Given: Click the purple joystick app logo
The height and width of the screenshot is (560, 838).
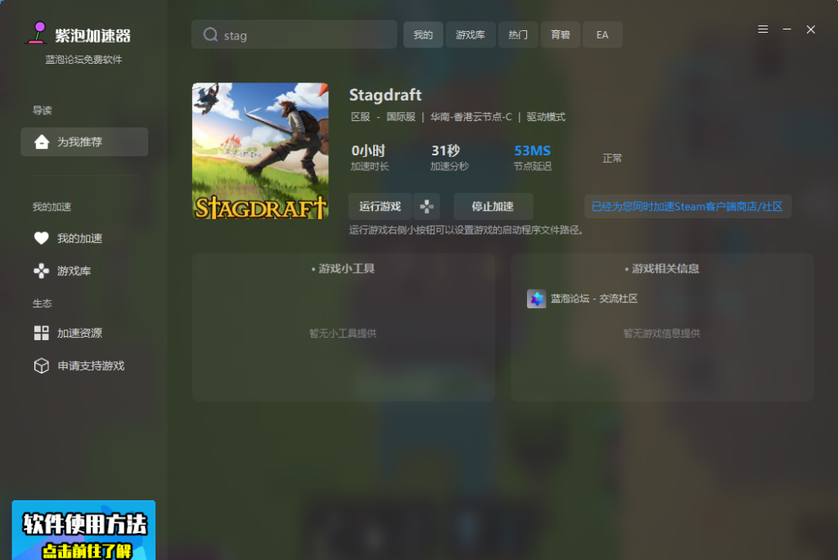Looking at the screenshot, I should (37, 33).
